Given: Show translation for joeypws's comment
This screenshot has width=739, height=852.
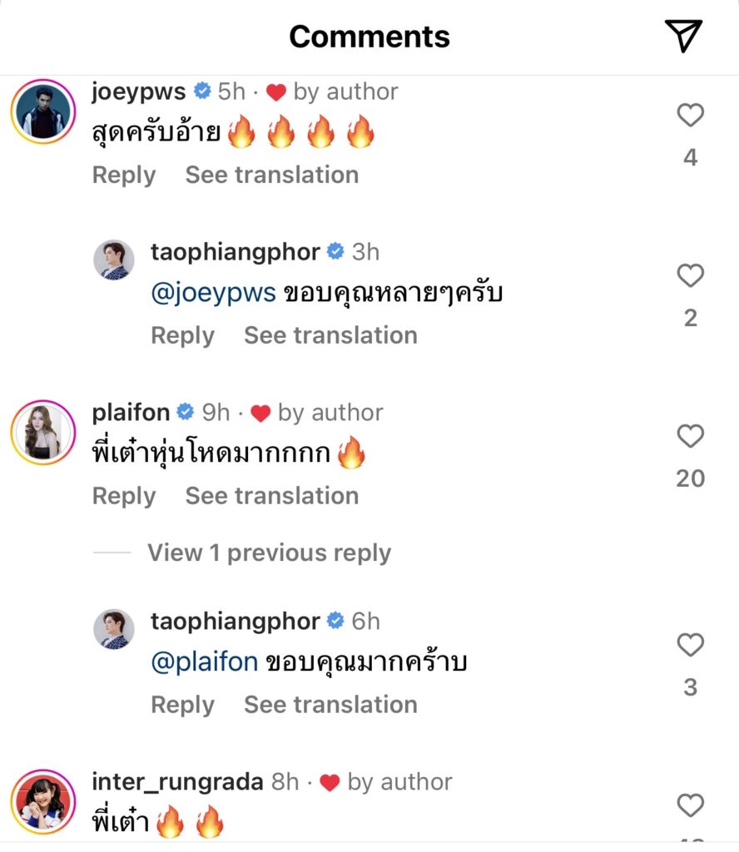Looking at the screenshot, I should pos(271,175).
